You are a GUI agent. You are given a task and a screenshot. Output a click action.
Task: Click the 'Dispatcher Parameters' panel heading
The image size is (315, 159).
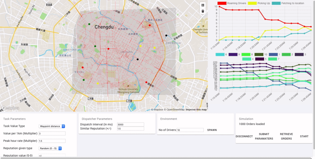pyautogui.click(x=97, y=119)
